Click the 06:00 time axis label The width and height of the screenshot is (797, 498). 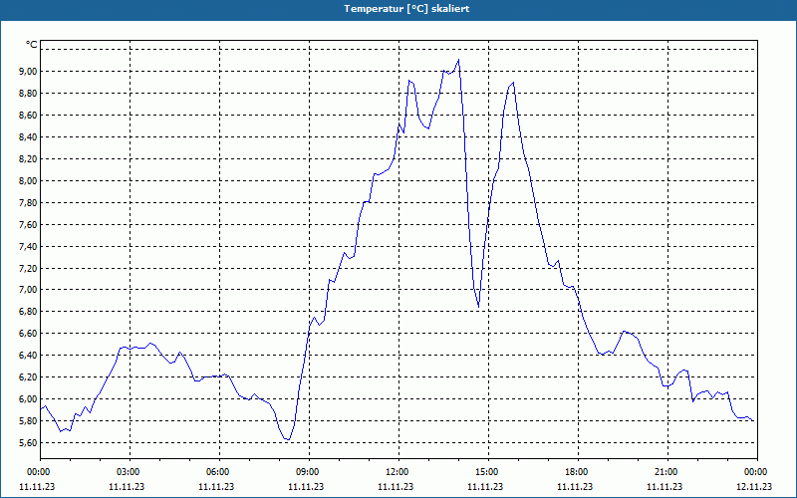(219, 472)
